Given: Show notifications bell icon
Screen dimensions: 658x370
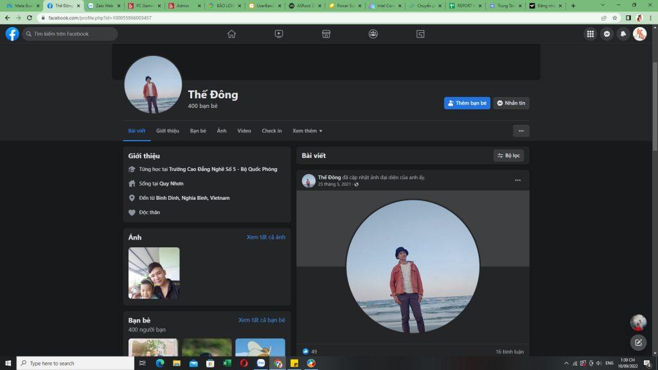Looking at the screenshot, I should (623, 34).
